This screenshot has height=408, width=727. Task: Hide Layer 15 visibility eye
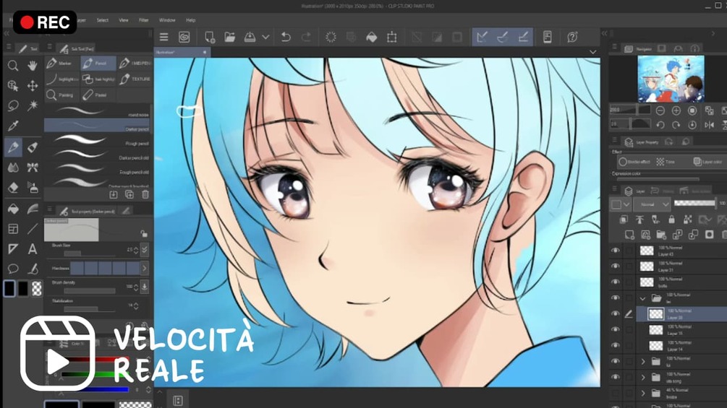tap(616, 329)
